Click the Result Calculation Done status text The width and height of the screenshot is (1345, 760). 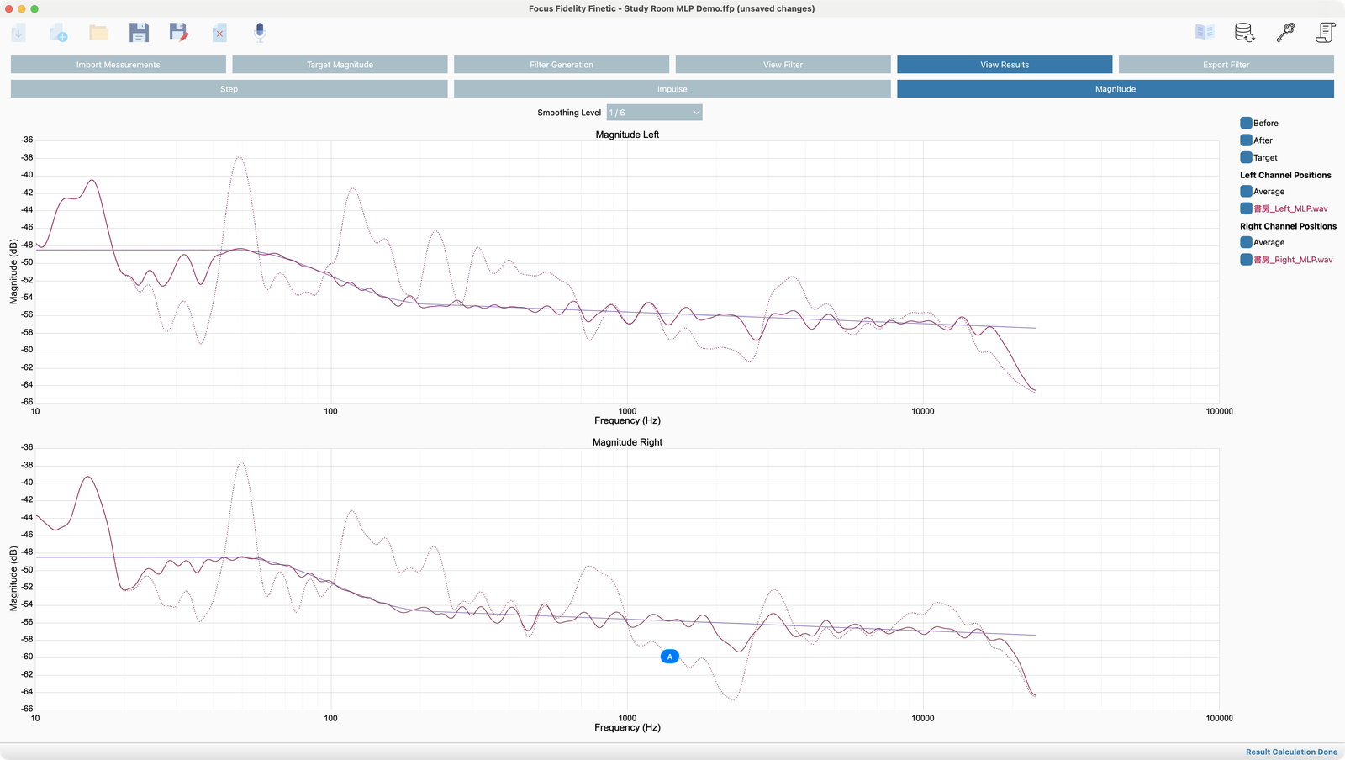1291,752
